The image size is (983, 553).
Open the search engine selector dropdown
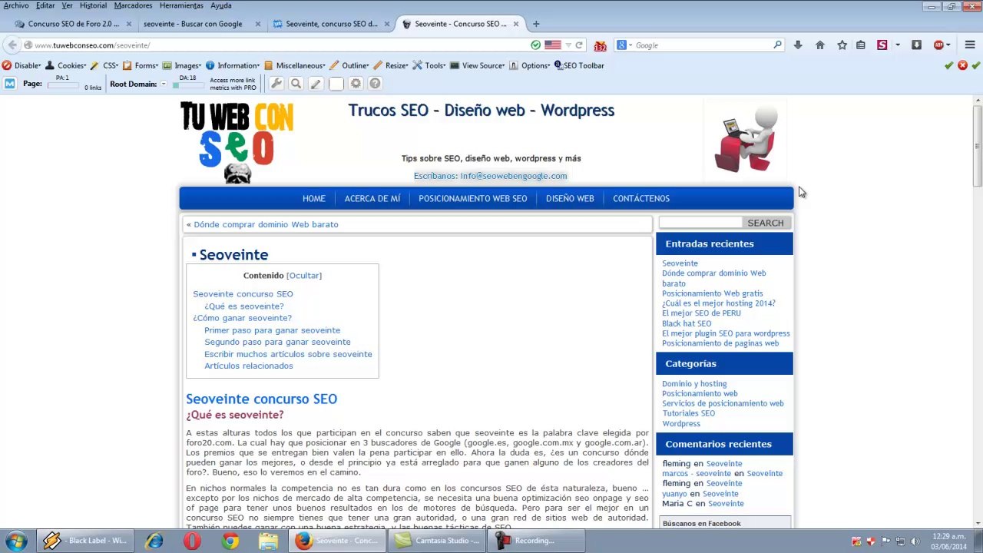pyautogui.click(x=625, y=45)
